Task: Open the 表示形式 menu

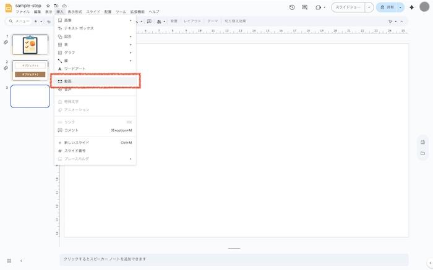Action: (x=75, y=12)
